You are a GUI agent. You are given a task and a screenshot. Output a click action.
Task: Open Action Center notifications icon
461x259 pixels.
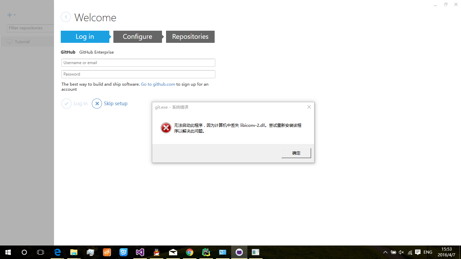418,252
